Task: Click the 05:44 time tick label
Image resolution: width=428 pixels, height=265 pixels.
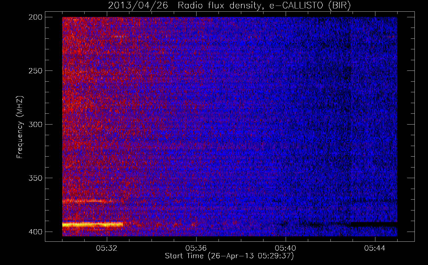Action: click(x=375, y=248)
